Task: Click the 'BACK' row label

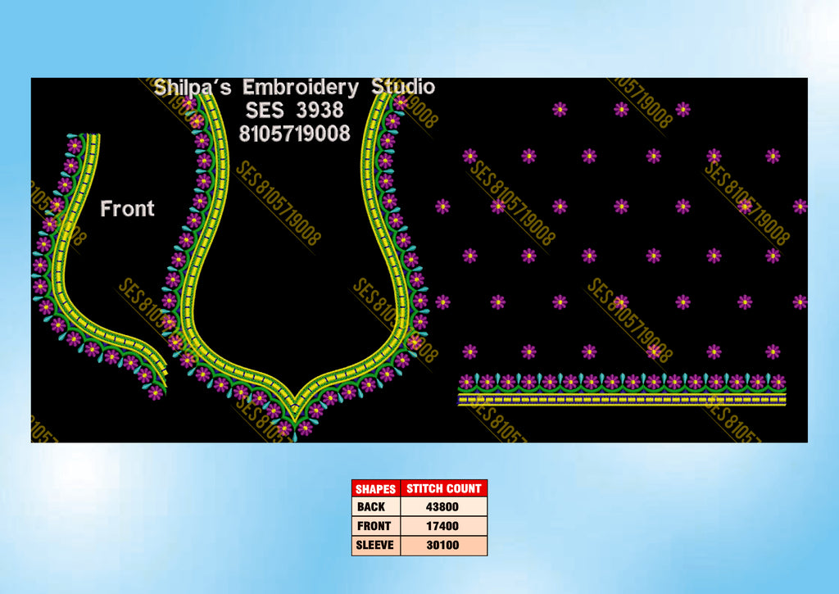Action: [x=371, y=507]
